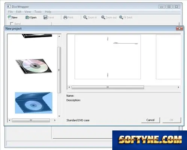Viewport: 187px width, 150px height.
Task: Click the Print toolbar icon
Action: (65, 17)
